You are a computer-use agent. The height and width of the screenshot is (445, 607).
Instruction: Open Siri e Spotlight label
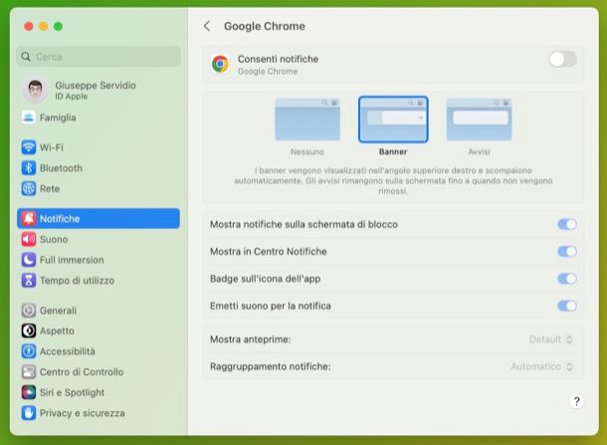(x=72, y=392)
